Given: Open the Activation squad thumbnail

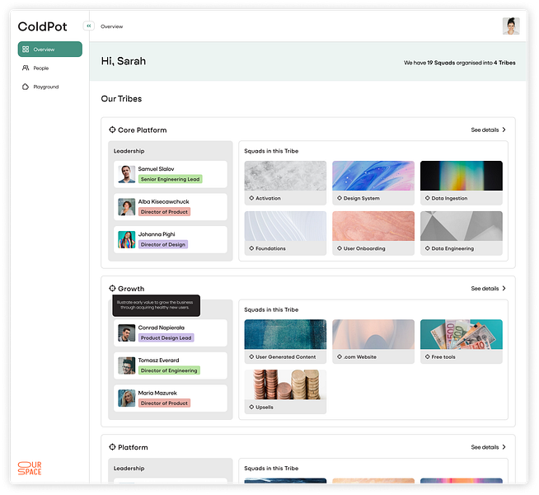Looking at the screenshot, I should click(285, 176).
